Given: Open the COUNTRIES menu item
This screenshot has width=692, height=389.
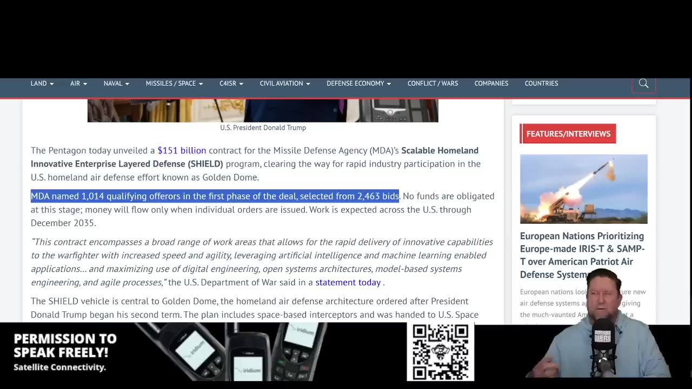Looking at the screenshot, I should click(541, 83).
